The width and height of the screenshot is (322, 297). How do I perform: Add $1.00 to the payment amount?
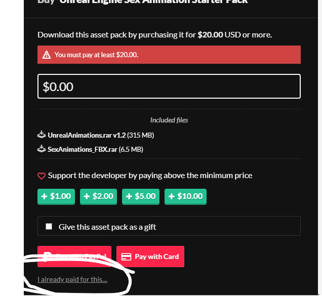(56, 196)
